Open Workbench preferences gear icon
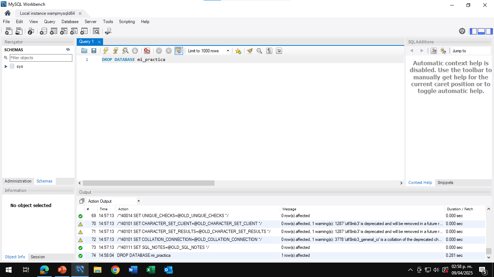 pyautogui.click(x=462, y=31)
